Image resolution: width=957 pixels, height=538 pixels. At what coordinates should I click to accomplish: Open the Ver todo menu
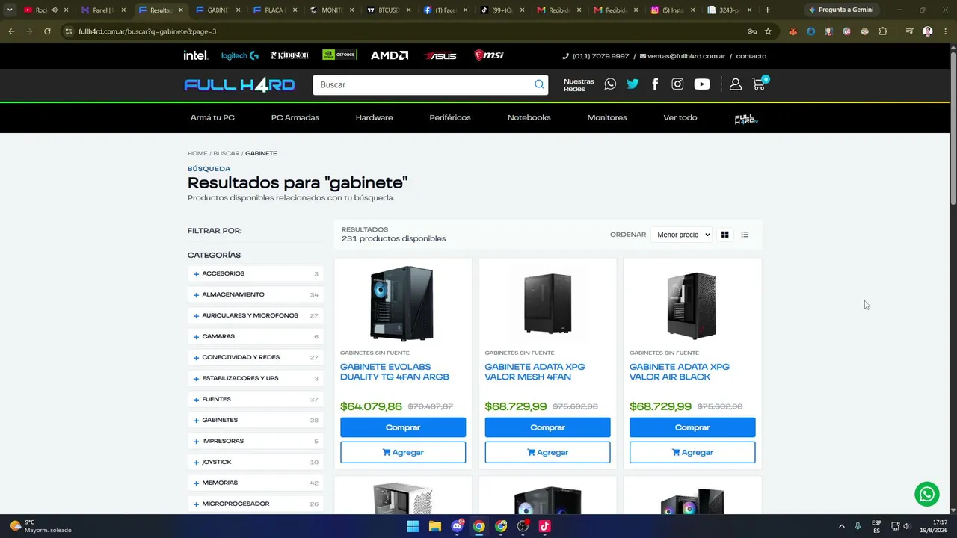point(680,117)
